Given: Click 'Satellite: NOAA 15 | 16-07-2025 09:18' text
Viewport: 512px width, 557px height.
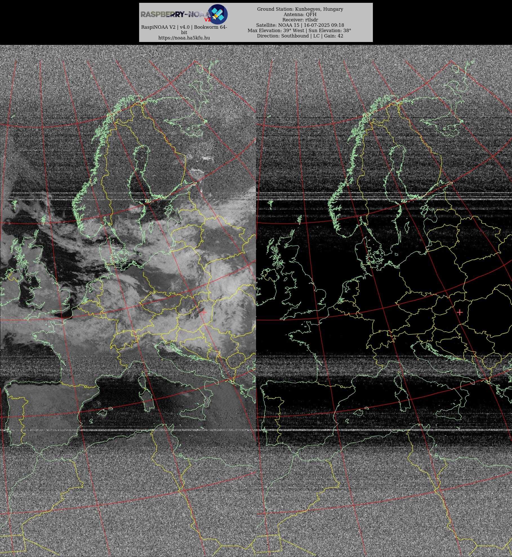Looking at the screenshot, I should coord(300,25).
